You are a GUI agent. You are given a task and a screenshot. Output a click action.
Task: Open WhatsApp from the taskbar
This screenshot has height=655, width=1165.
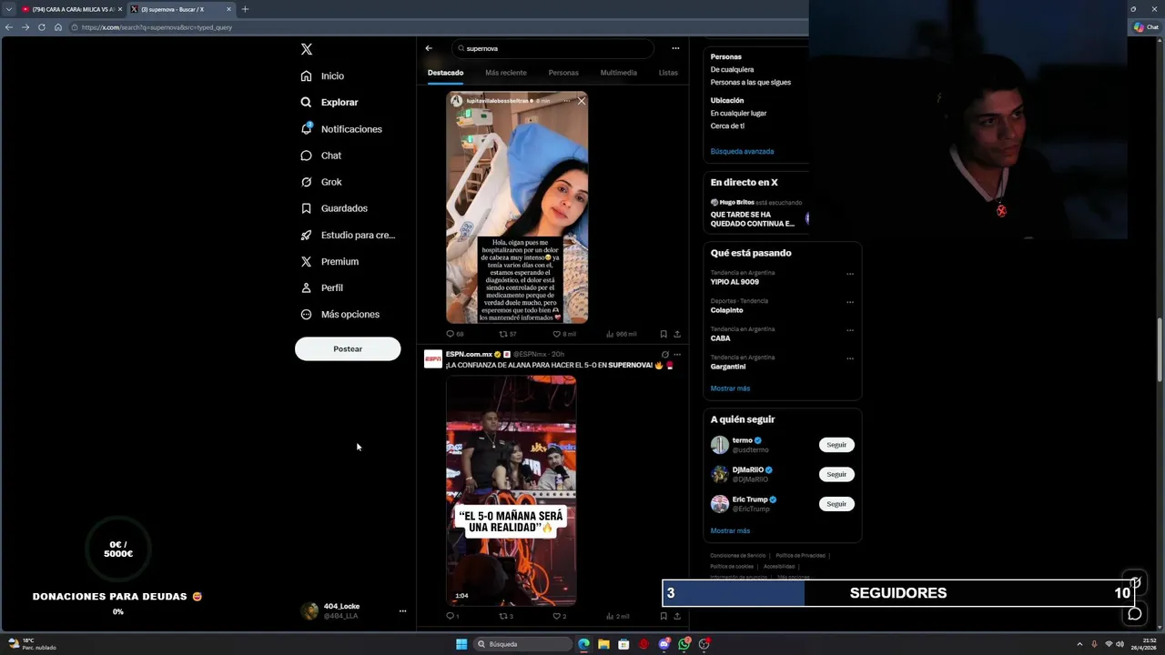pyautogui.click(x=684, y=644)
